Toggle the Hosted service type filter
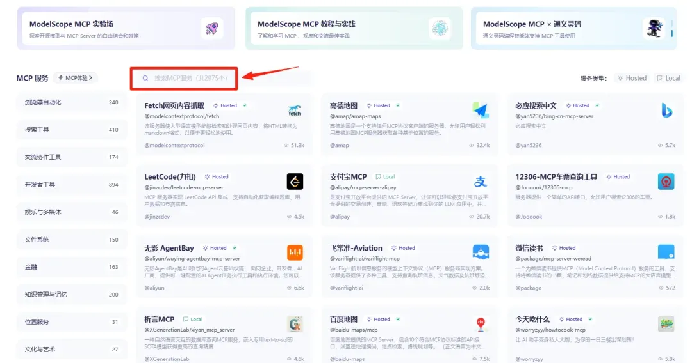692x363 pixels. [x=632, y=78]
